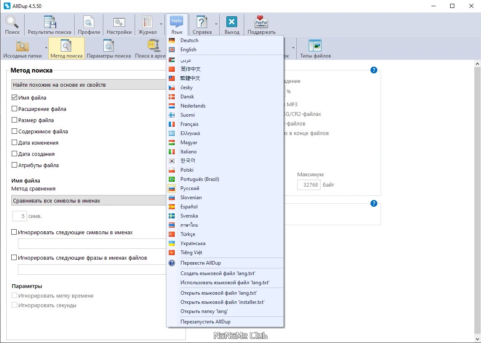Click the vertical scrollbar down arrow
This screenshot has width=481, height=343.
(x=477, y=339)
